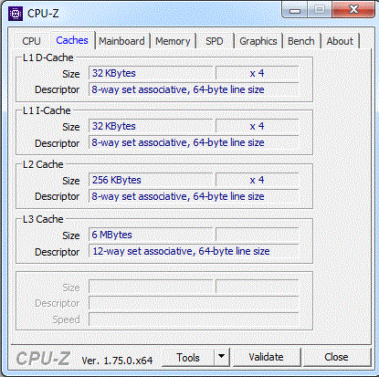
Task: Click the L1 I-Cache x 4 count field
Action: click(257, 126)
